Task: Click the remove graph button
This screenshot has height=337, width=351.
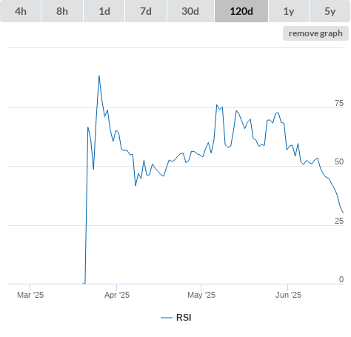Action: 315,33
